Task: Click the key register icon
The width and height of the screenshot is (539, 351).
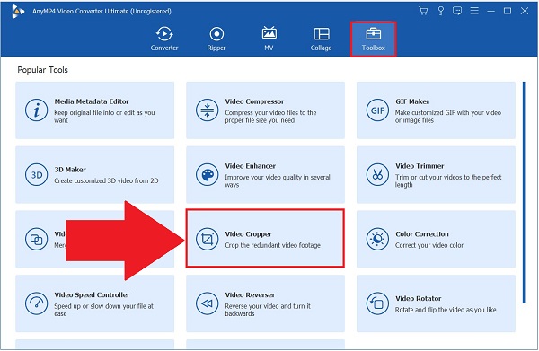Action: (441, 11)
